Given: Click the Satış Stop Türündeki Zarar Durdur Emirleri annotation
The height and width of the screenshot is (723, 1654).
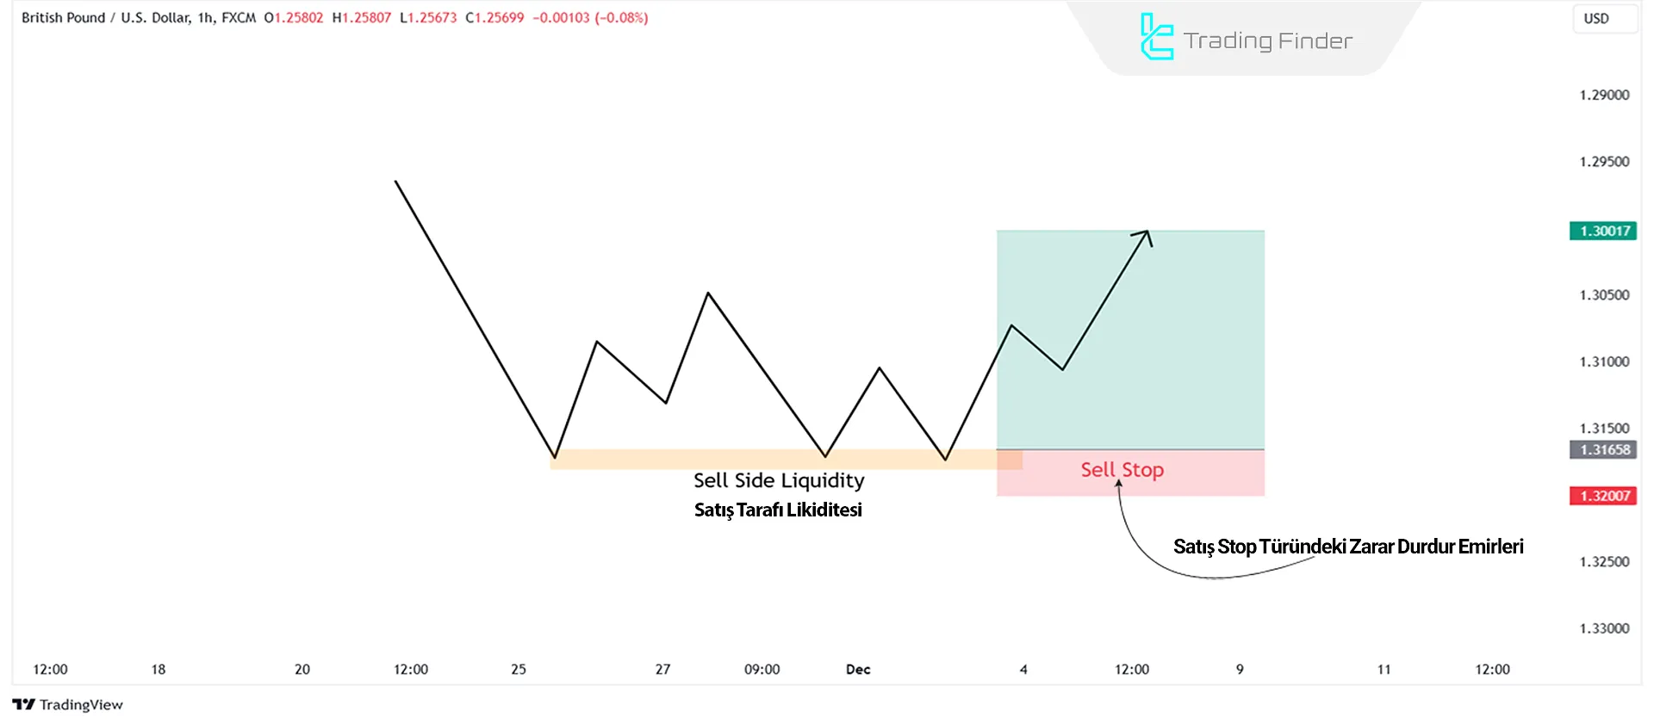Looking at the screenshot, I should (1348, 547).
